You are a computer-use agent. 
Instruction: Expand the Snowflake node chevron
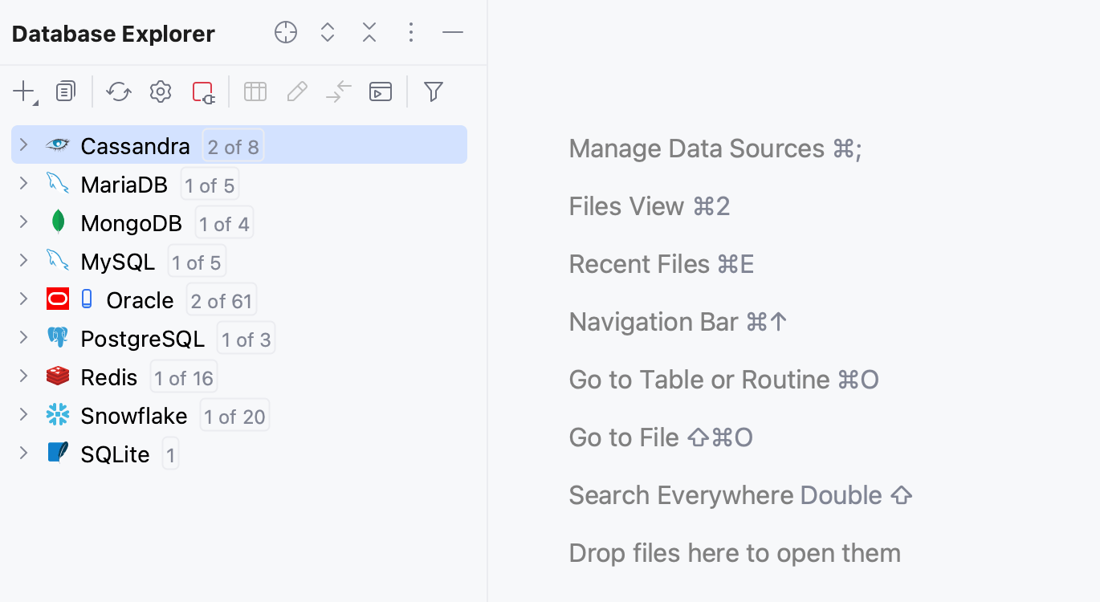(x=24, y=415)
